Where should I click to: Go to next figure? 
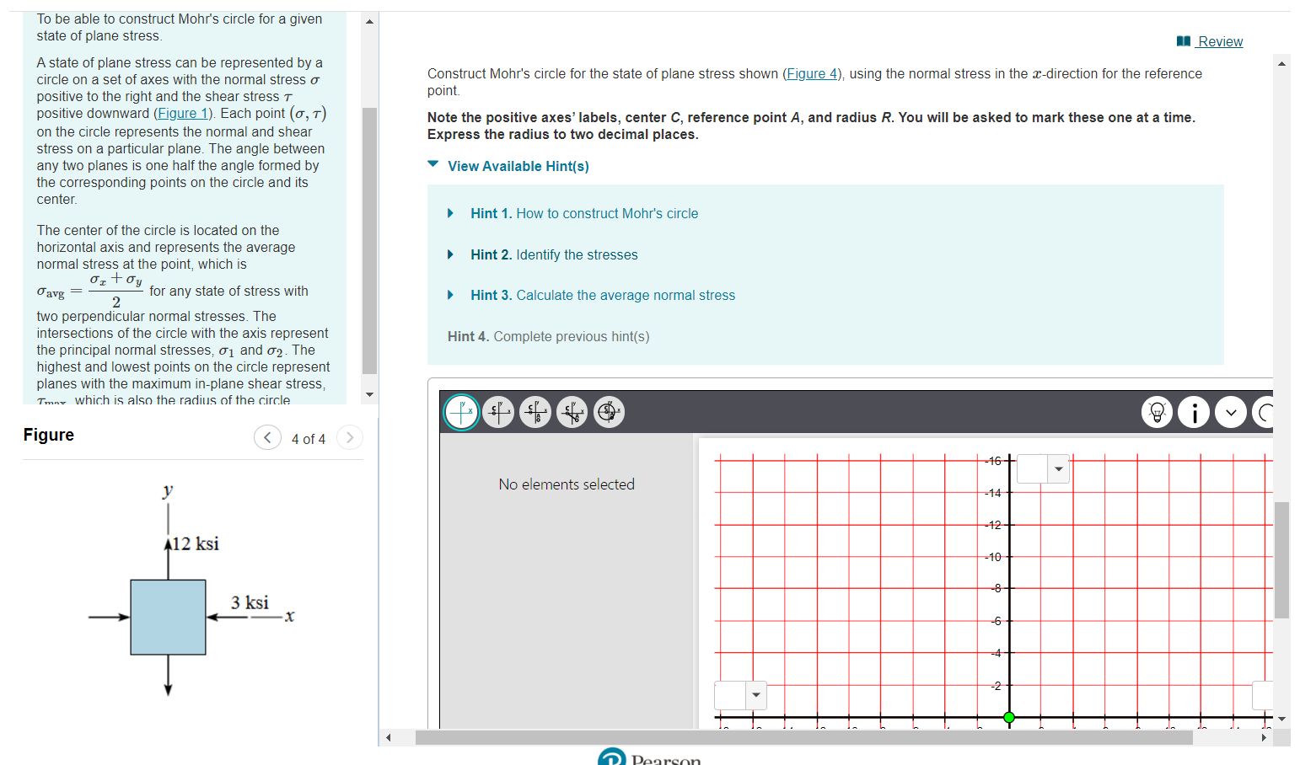(350, 437)
